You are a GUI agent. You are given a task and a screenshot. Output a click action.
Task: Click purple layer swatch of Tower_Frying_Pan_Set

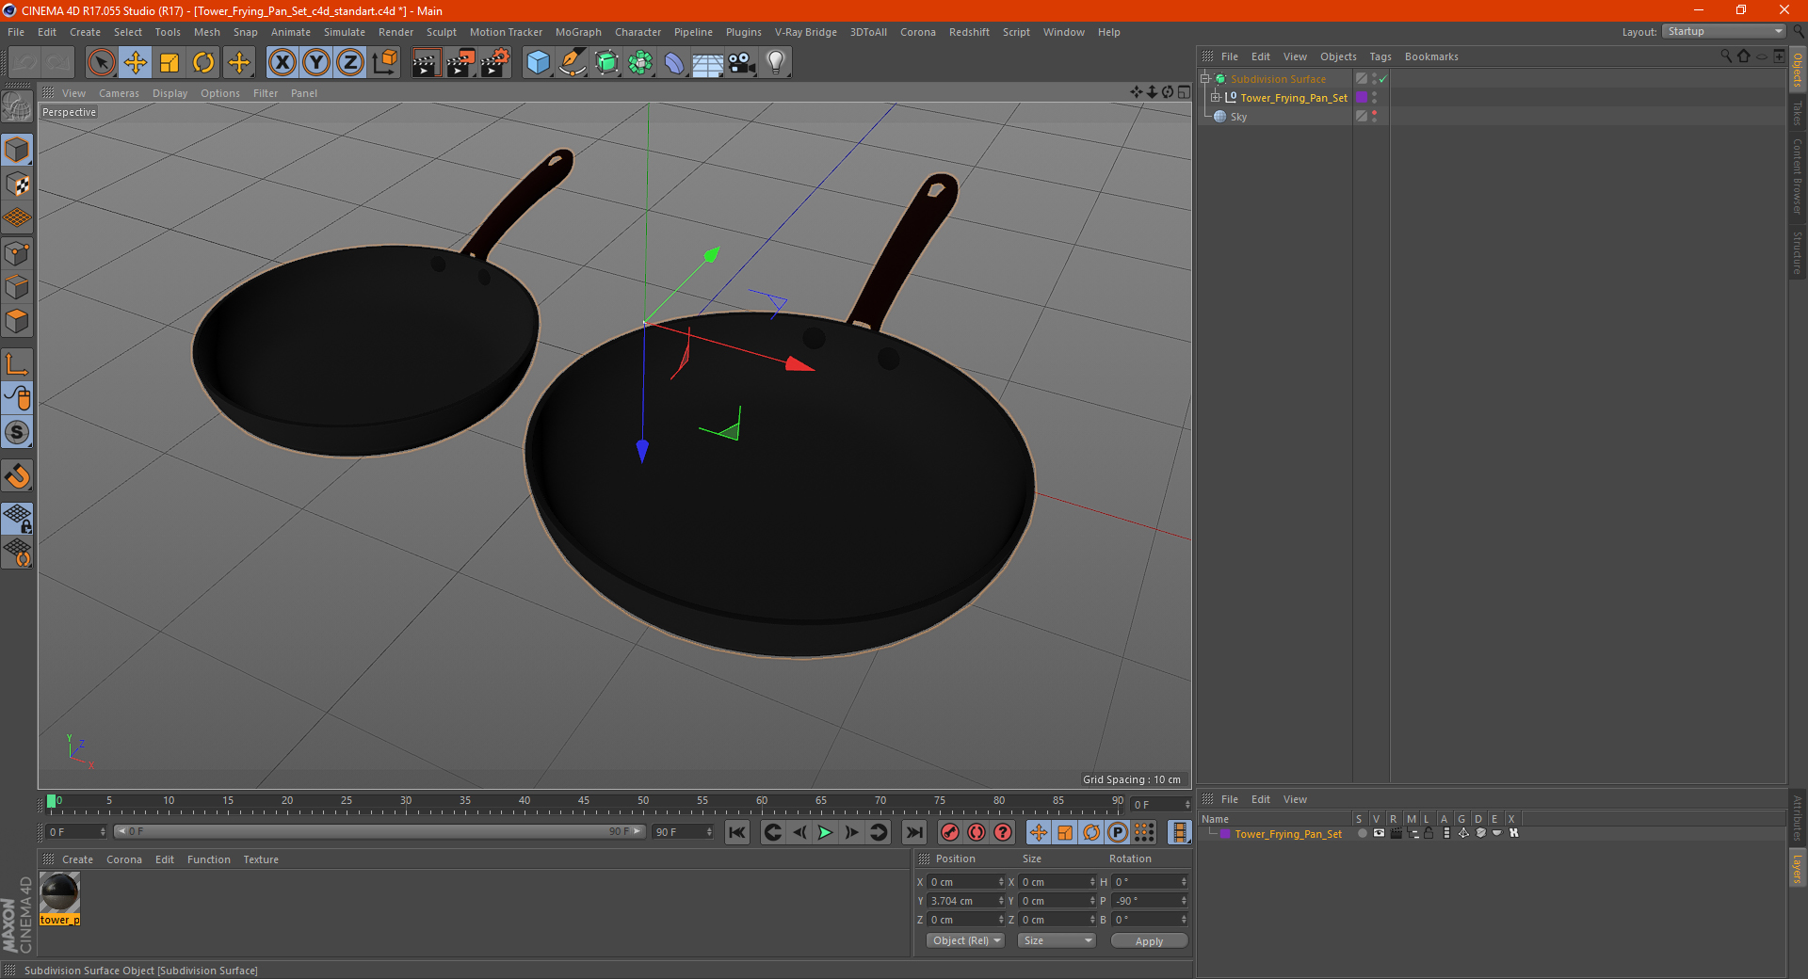tap(1362, 97)
